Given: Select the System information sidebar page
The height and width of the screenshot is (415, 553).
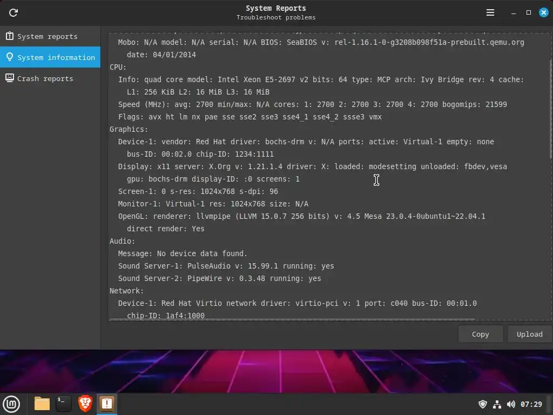Looking at the screenshot, I should point(50,57).
